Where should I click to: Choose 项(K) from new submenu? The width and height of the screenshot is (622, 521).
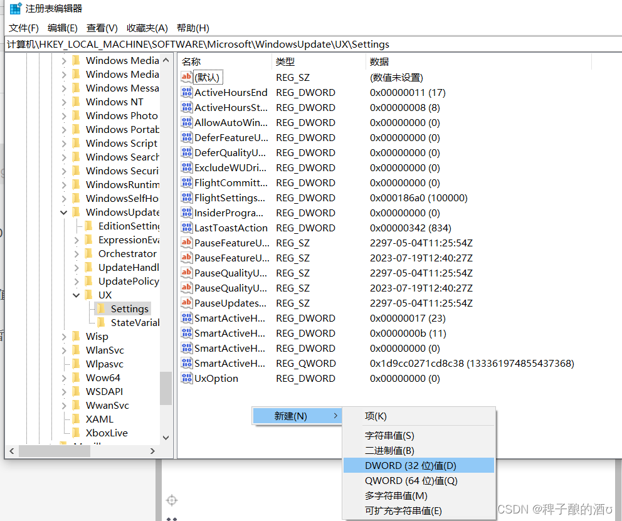coord(418,416)
